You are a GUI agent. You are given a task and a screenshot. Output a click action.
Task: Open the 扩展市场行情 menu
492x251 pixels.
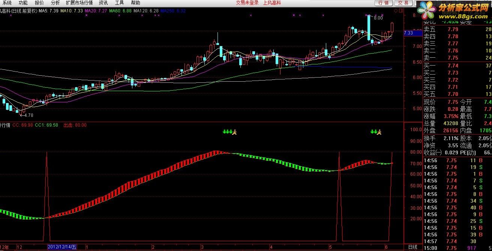pyautogui.click(x=79, y=3)
